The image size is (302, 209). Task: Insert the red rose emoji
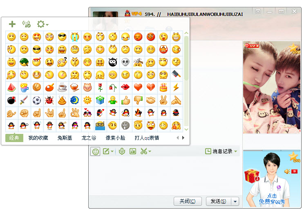[100, 88]
